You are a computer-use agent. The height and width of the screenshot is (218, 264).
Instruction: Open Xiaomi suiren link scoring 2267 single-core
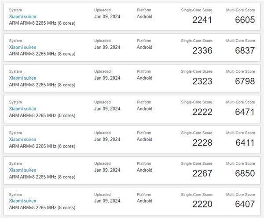tap(22, 170)
